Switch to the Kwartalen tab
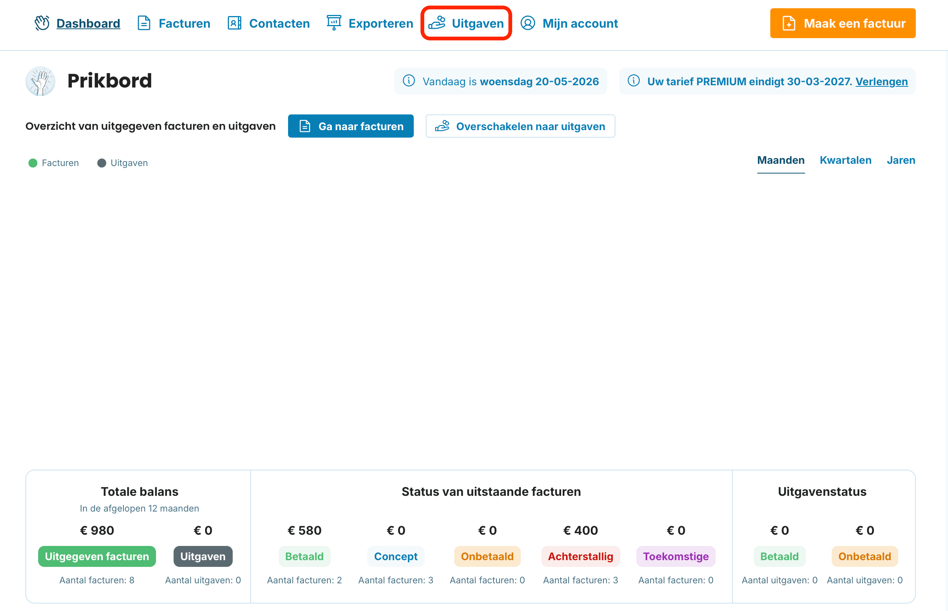 845,160
